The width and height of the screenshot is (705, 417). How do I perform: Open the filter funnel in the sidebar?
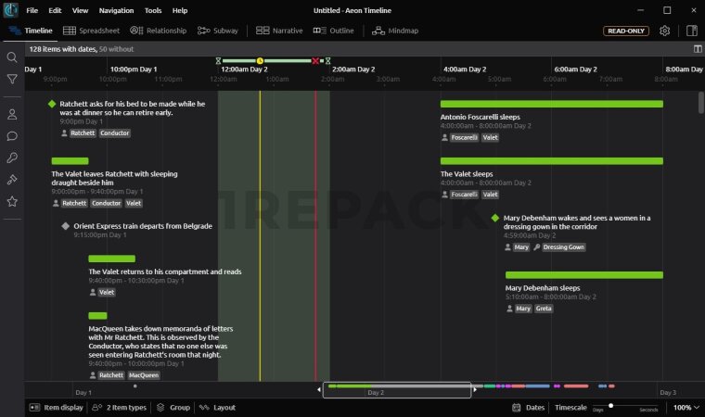coord(12,80)
